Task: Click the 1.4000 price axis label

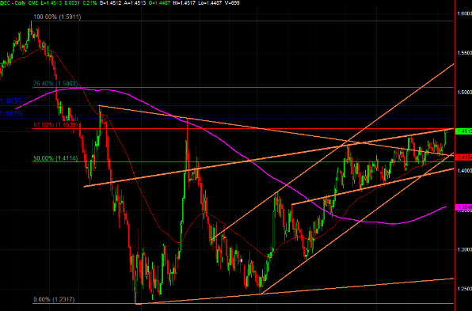Action: point(464,171)
